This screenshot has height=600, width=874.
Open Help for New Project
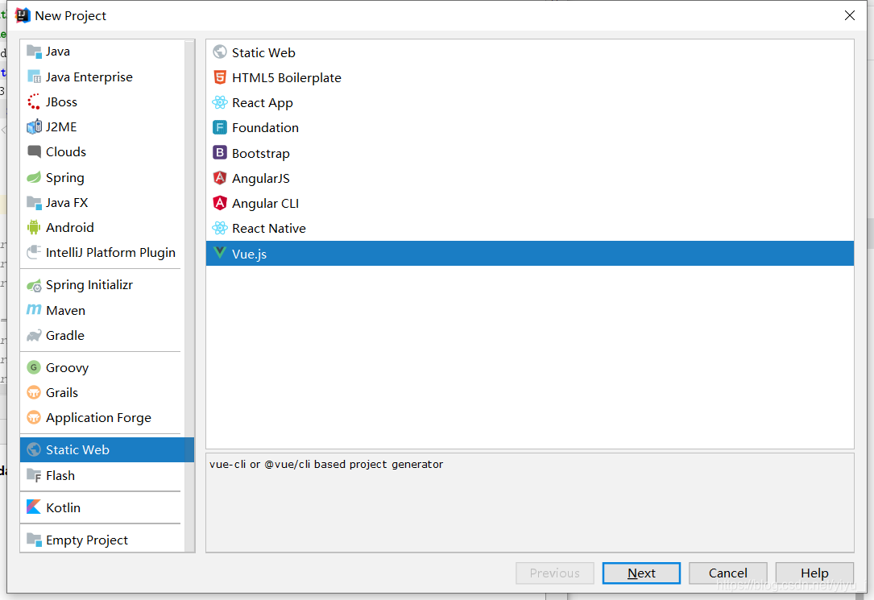[x=814, y=573]
